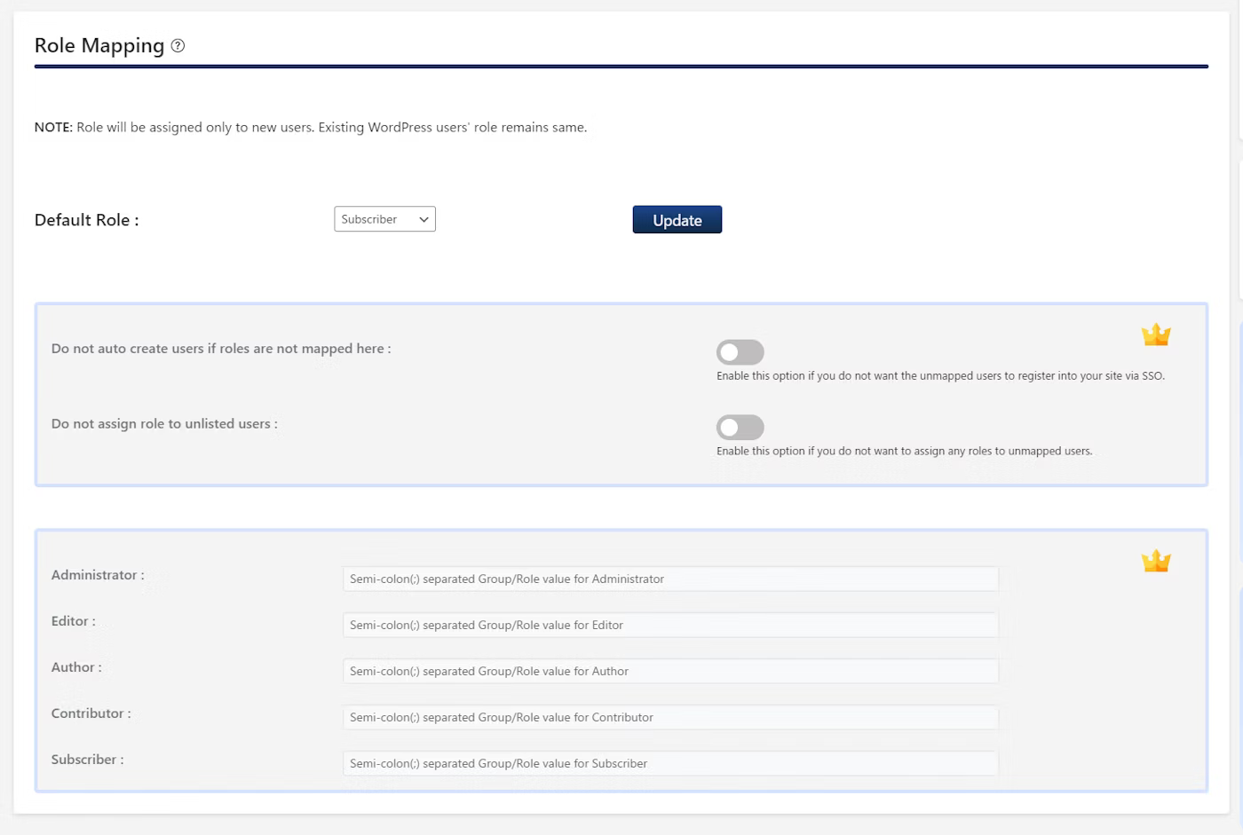The height and width of the screenshot is (835, 1243).
Task: Click the 'Default Role :' label
Action: [x=87, y=220]
